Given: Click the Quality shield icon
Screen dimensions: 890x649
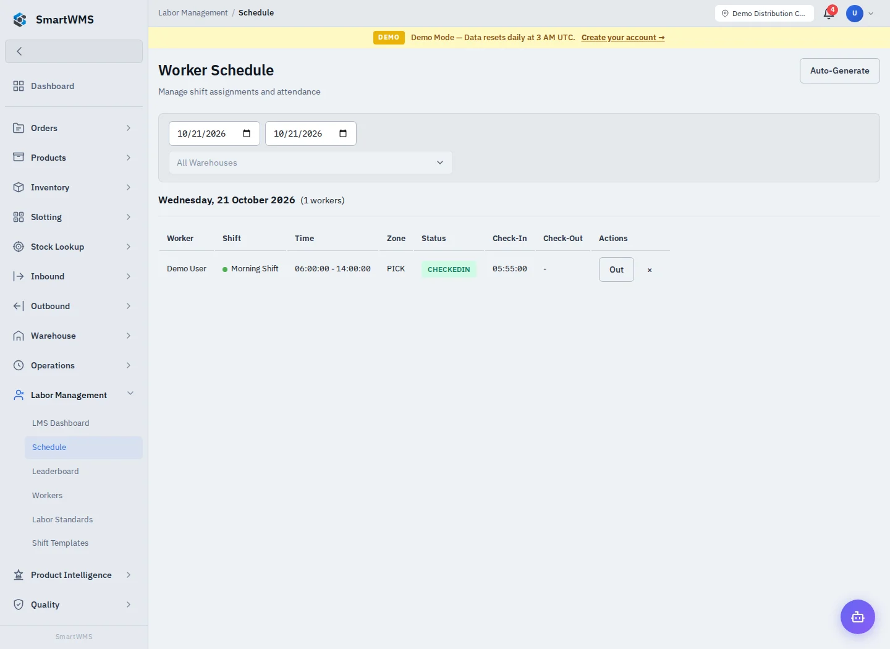Looking at the screenshot, I should 19,604.
